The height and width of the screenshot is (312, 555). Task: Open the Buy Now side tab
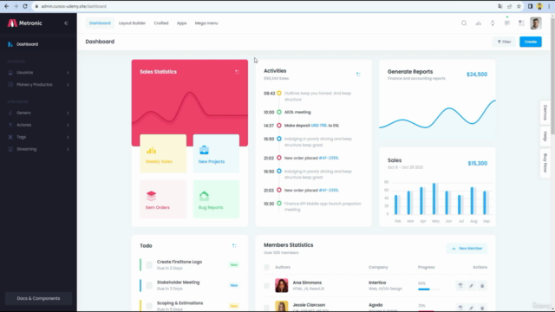(545, 163)
